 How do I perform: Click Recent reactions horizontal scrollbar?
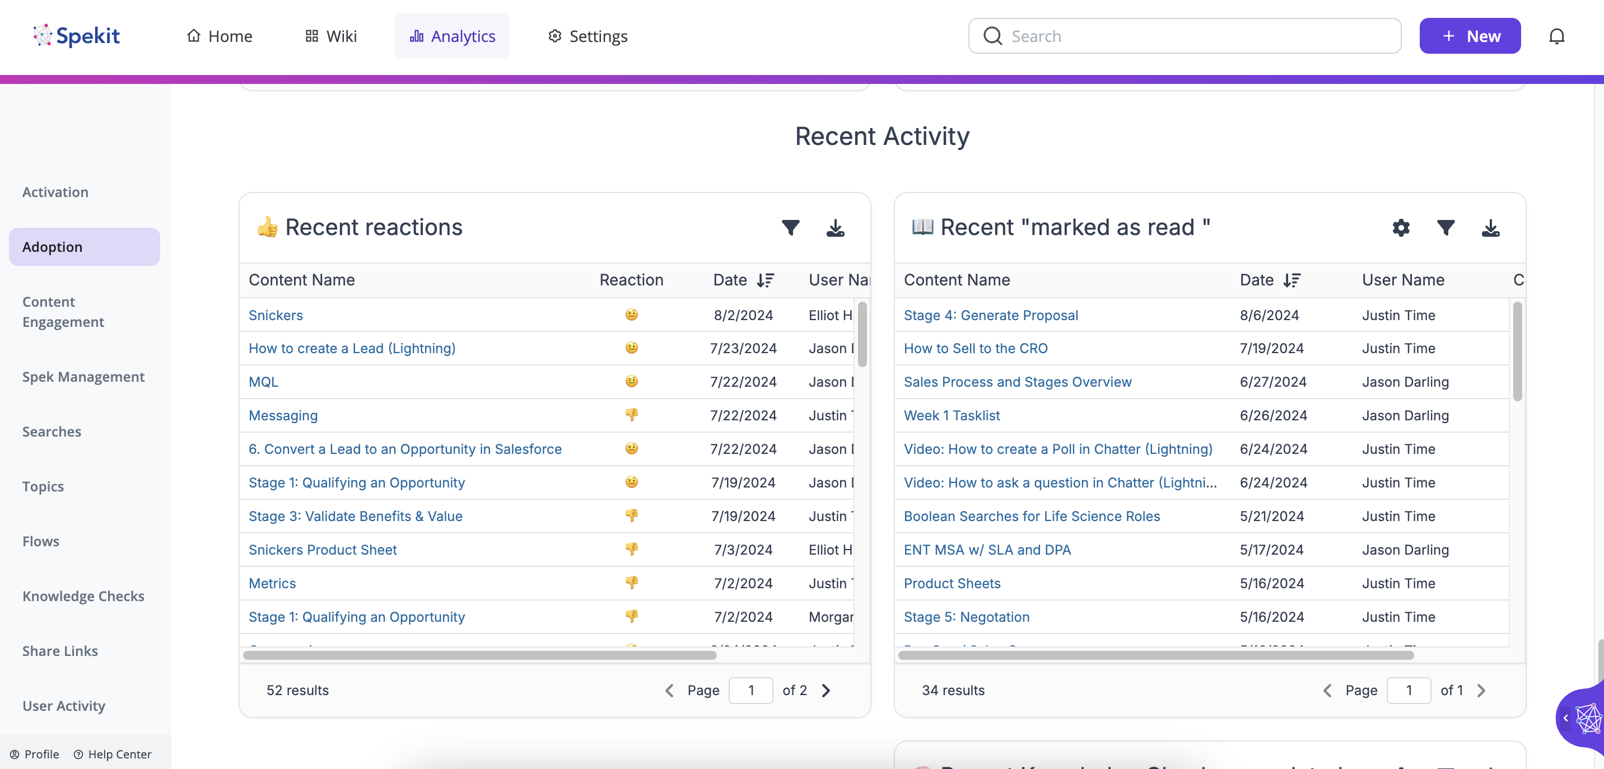(x=479, y=655)
